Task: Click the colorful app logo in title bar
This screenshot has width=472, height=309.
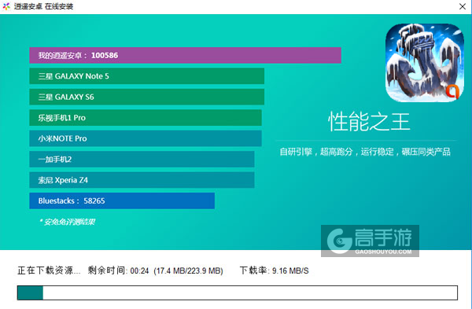Action: (x=6, y=6)
